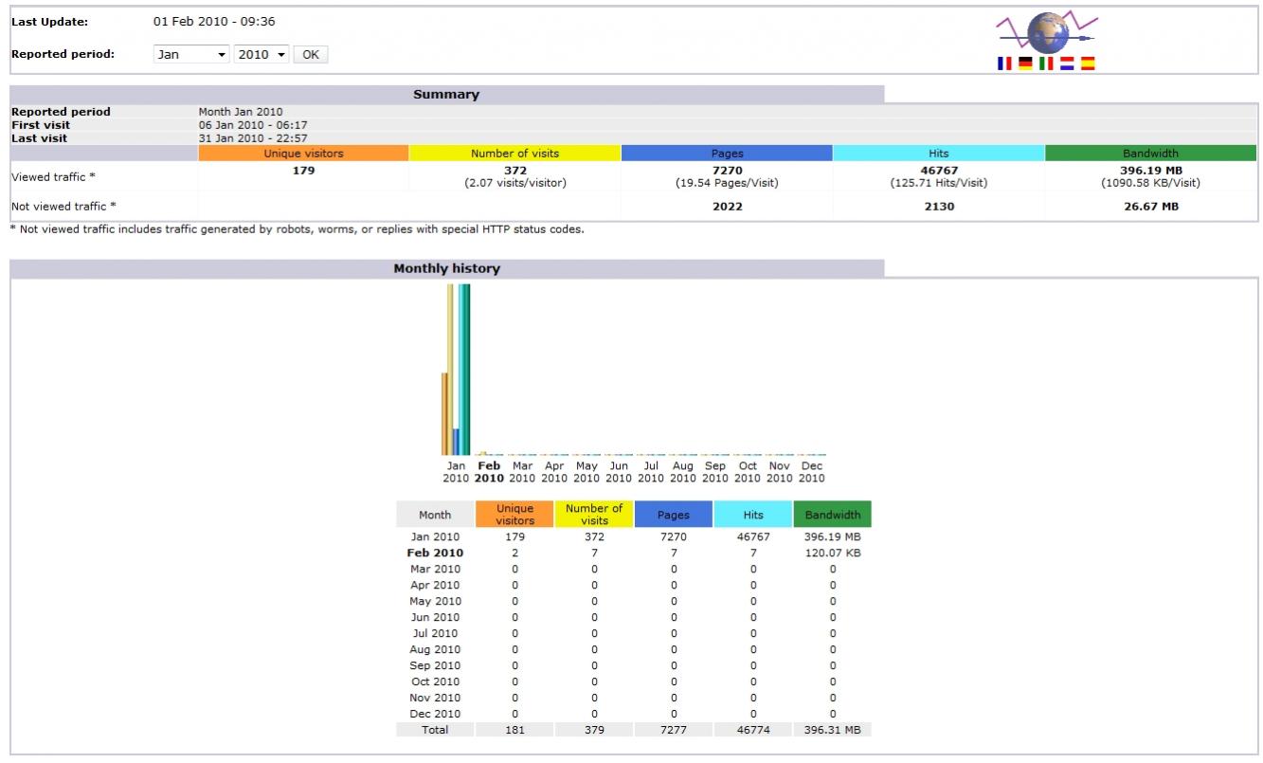1263x763 pixels.
Task: Click the Jan 2010 row in monthly table
Action: [x=435, y=536]
